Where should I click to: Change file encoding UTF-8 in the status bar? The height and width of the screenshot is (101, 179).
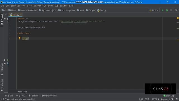point(156,99)
